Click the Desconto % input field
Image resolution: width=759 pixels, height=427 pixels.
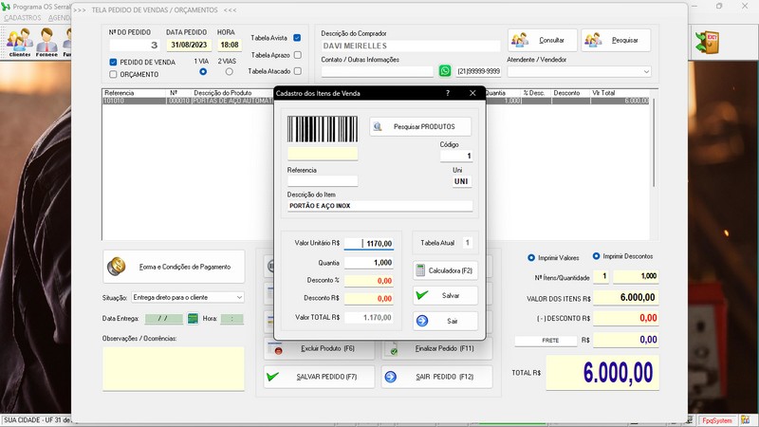pyautogui.click(x=368, y=281)
